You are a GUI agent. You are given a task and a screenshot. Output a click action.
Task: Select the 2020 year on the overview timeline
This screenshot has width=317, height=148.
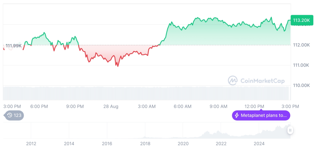183,143
